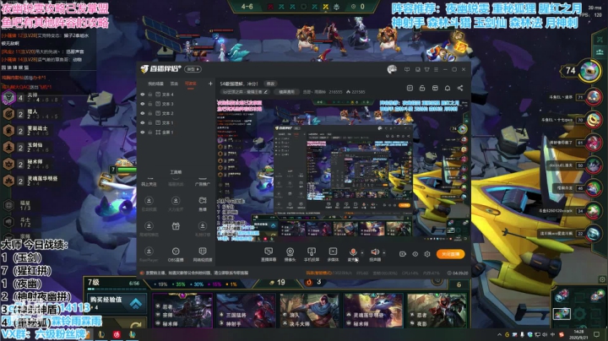Open the hamburger menu in title bar
The image size is (608, 341).
click(x=437, y=69)
